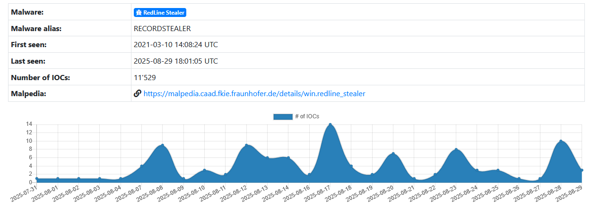The image size is (600, 222).
Task: Select the 'Number of IOCs:' row header cell
Action: click(x=70, y=77)
